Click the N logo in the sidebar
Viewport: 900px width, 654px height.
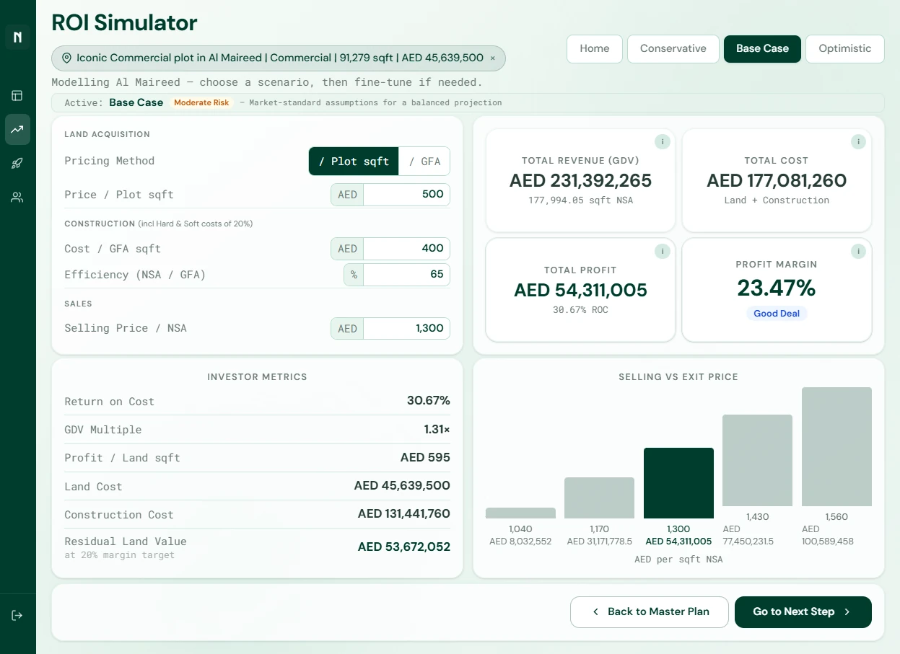[17, 37]
